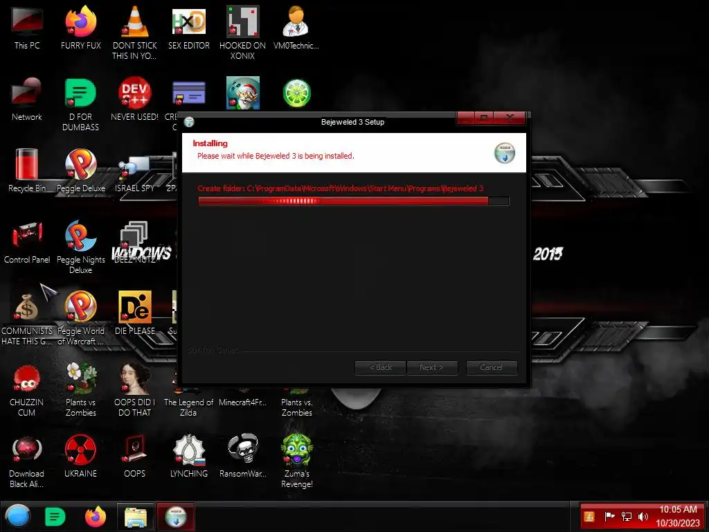
Task: Open the green chat app on taskbar
Action: point(55,517)
